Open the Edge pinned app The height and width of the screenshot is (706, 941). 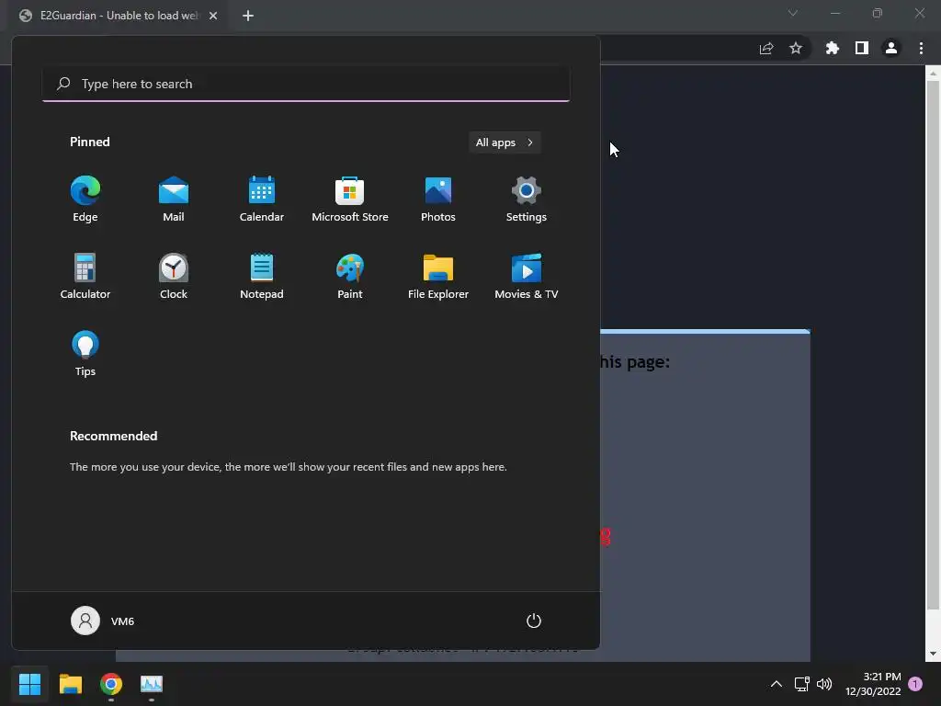point(85,199)
